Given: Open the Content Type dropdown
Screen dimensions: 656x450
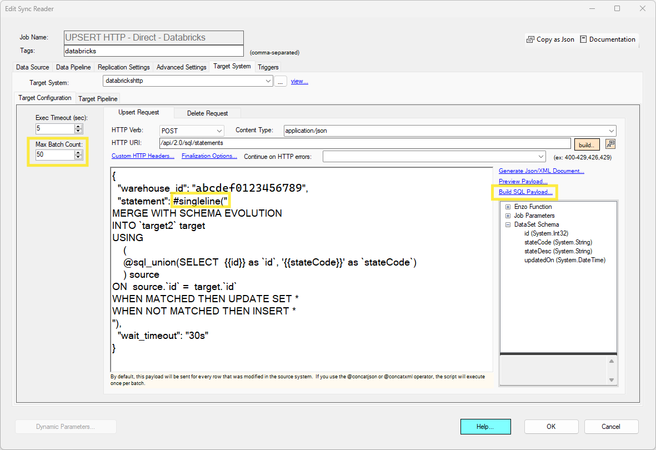Looking at the screenshot, I should pos(611,131).
